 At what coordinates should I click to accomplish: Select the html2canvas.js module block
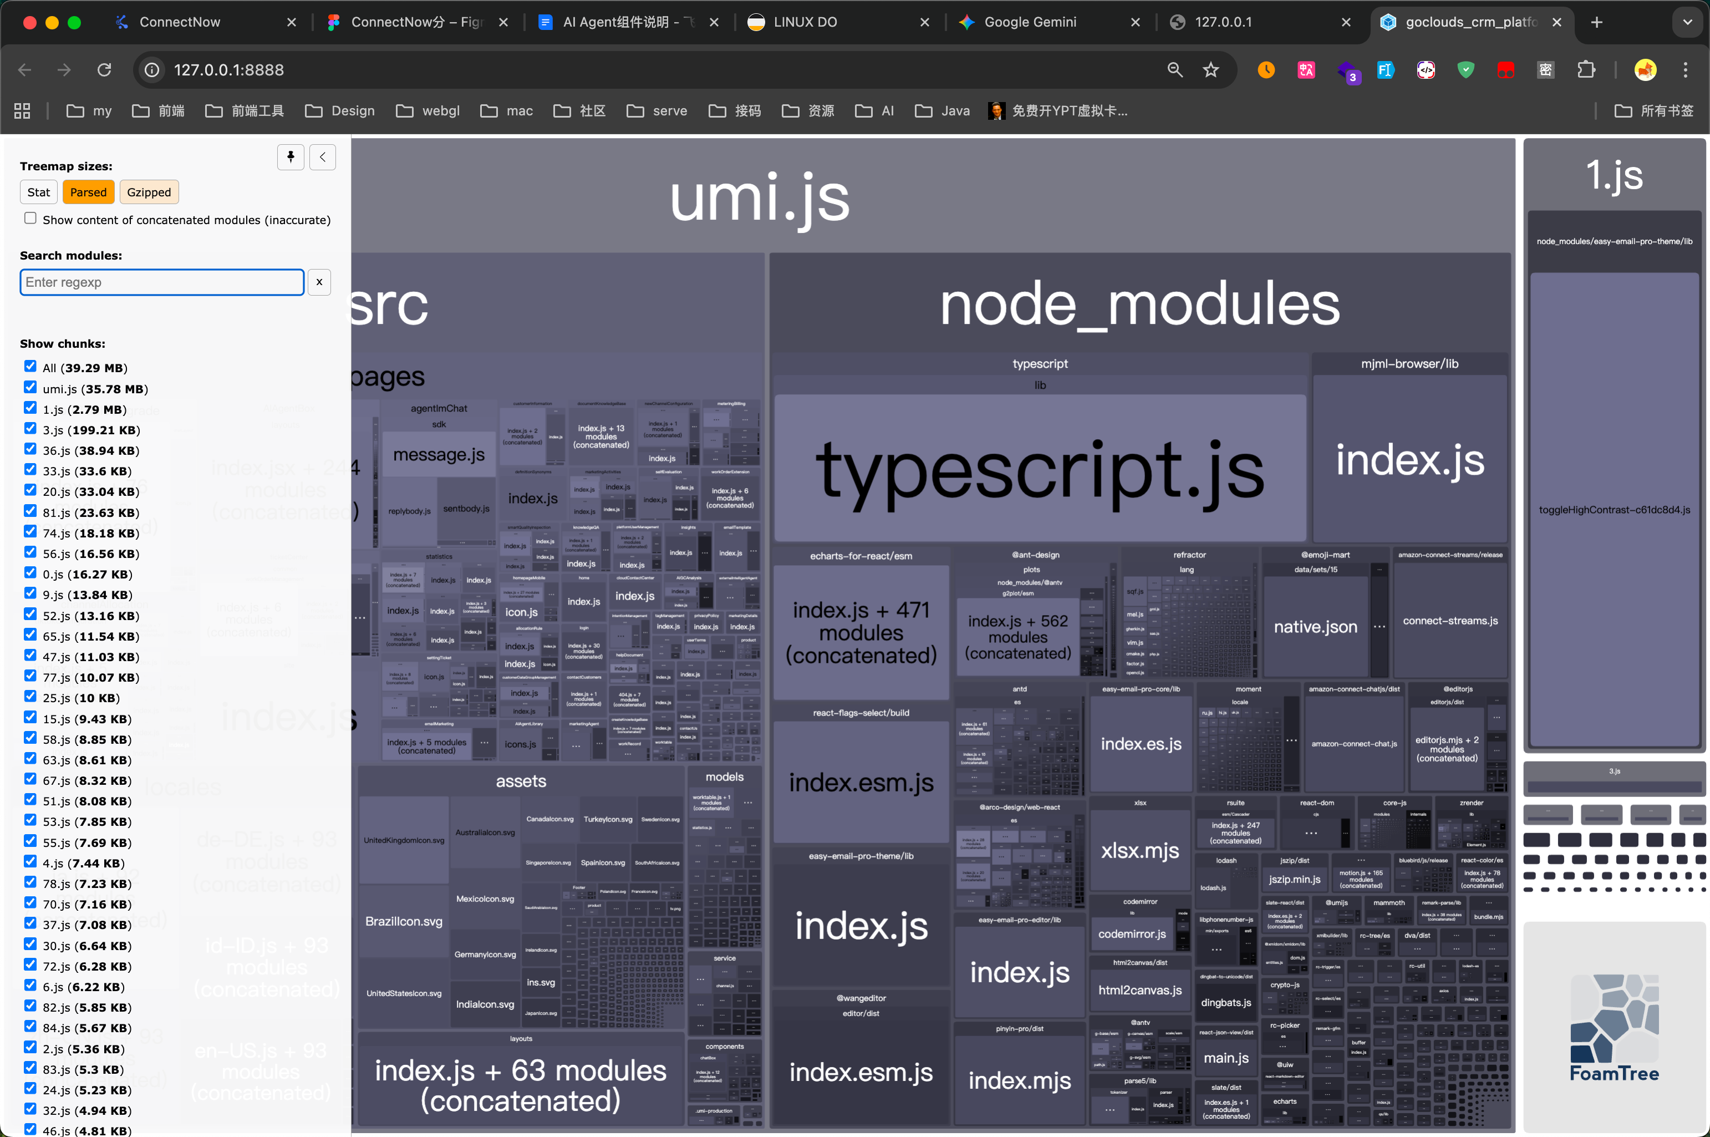click(1140, 990)
